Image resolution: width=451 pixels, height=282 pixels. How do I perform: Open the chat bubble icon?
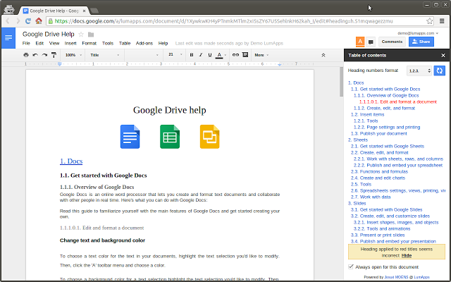(371, 42)
